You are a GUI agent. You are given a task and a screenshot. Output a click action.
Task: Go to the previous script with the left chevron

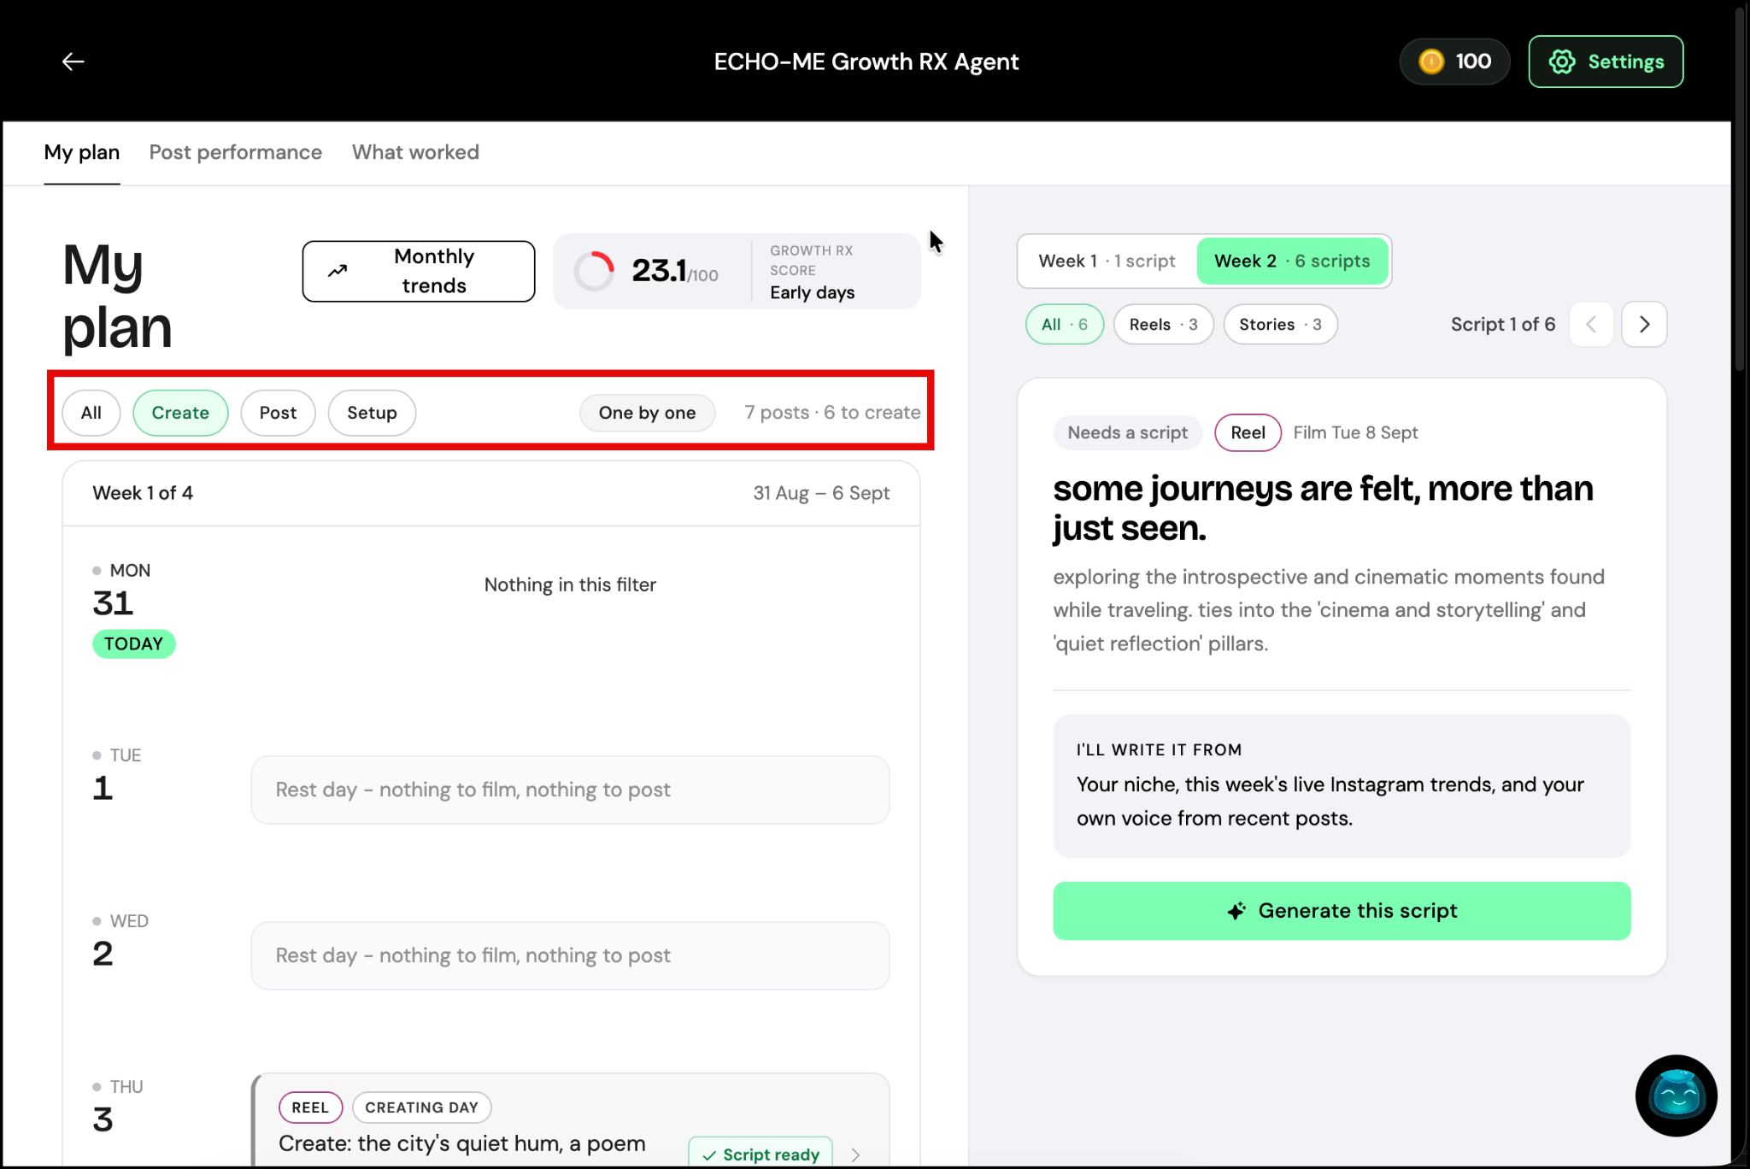pyautogui.click(x=1591, y=324)
